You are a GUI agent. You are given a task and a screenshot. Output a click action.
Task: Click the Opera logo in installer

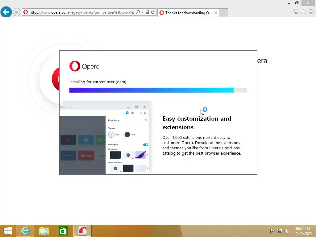84,66
